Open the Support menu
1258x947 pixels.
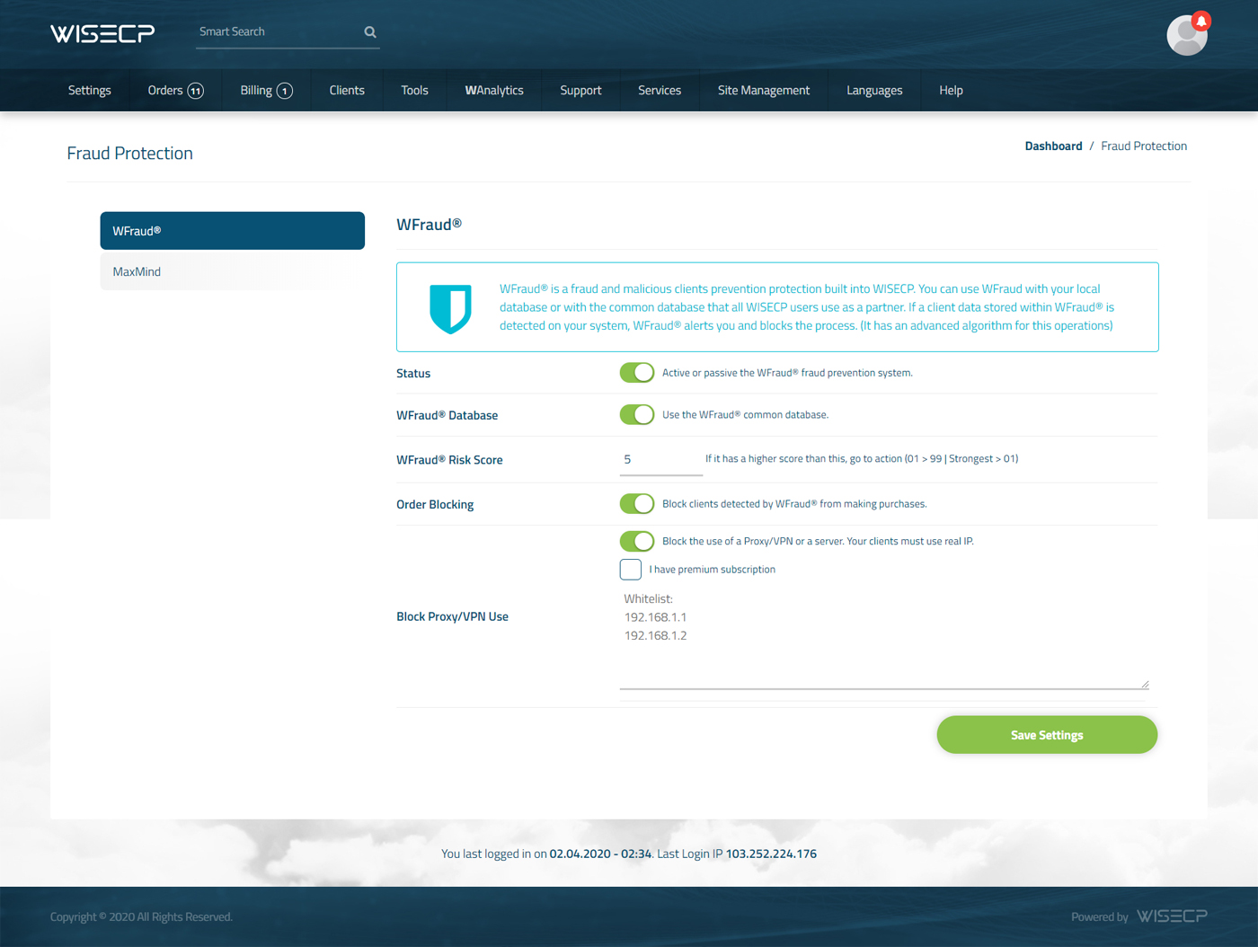[x=580, y=91]
